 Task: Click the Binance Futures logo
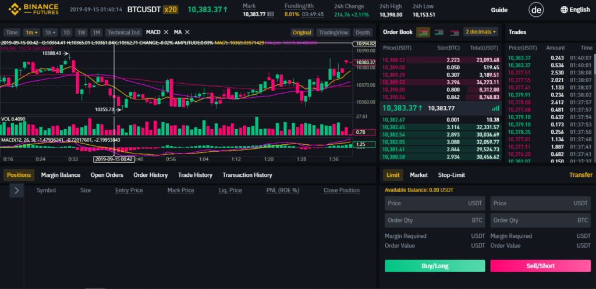[34, 9]
